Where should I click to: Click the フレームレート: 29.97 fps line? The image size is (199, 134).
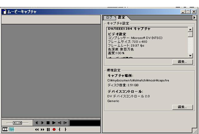[x=126, y=46]
